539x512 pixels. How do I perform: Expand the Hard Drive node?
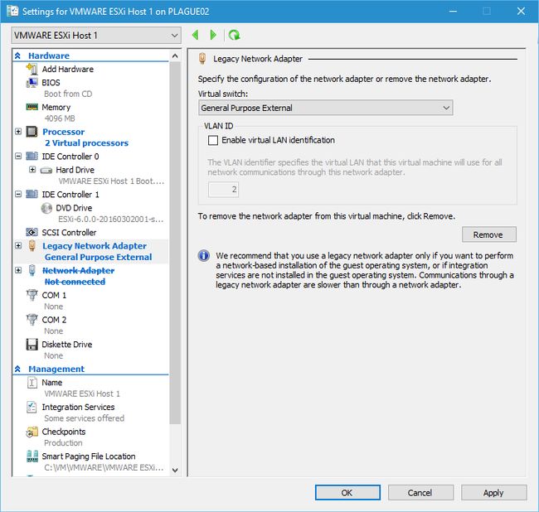[x=32, y=170]
